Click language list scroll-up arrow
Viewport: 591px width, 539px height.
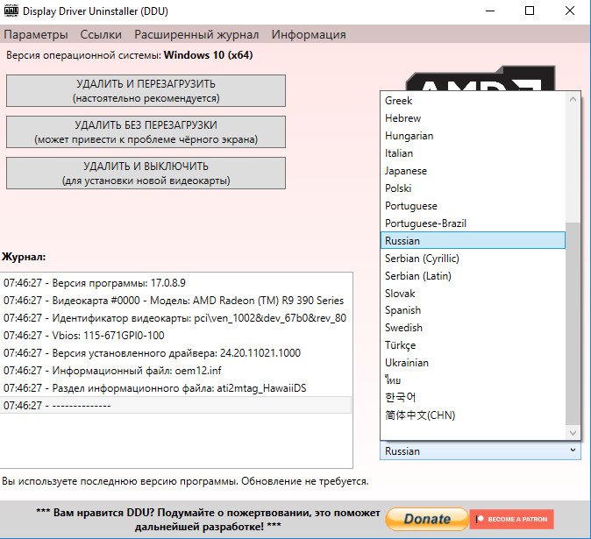click(x=573, y=99)
